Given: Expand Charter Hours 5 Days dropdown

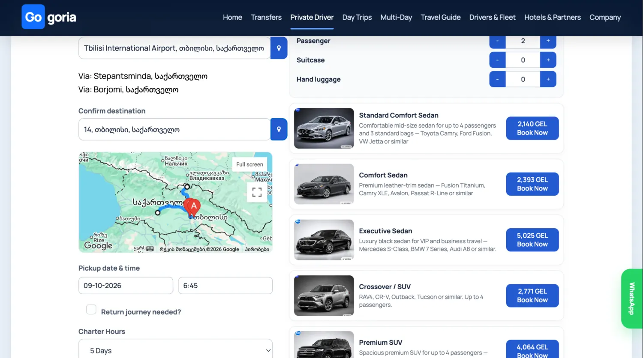Looking at the screenshot, I should coord(175,349).
